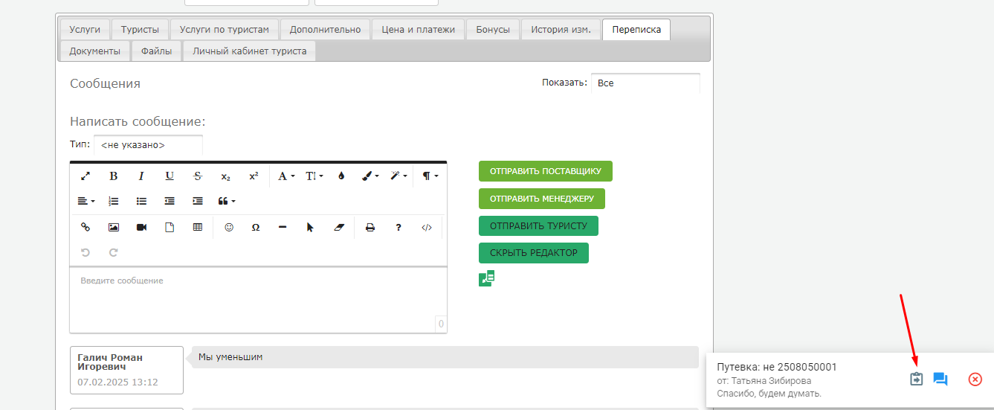
Task: Click Отправить менеджеру button
Action: click(542, 199)
